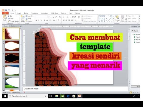This screenshot has height=107, width=143.
Task: Decrease the list indent level
Action: point(73,17)
